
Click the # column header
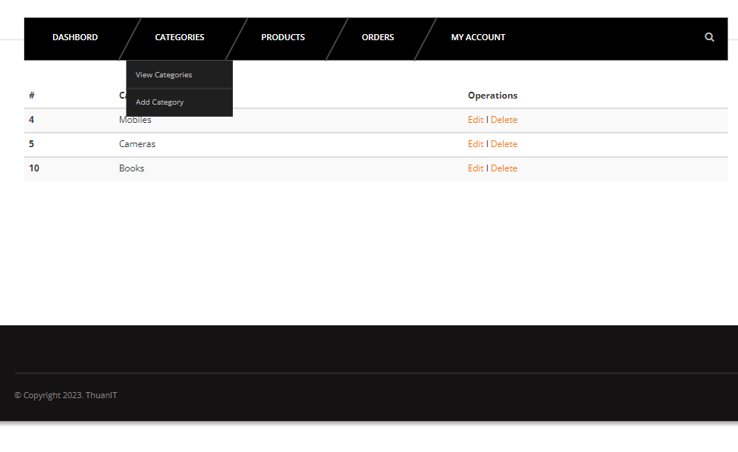coord(31,95)
